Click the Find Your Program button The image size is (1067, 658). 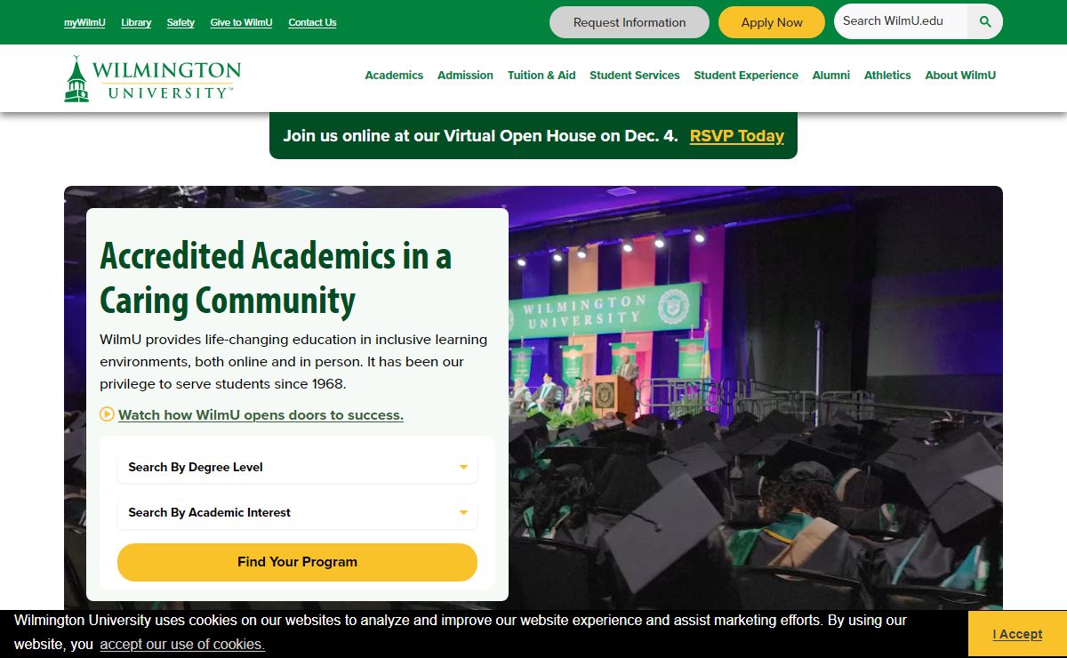pyautogui.click(x=297, y=562)
